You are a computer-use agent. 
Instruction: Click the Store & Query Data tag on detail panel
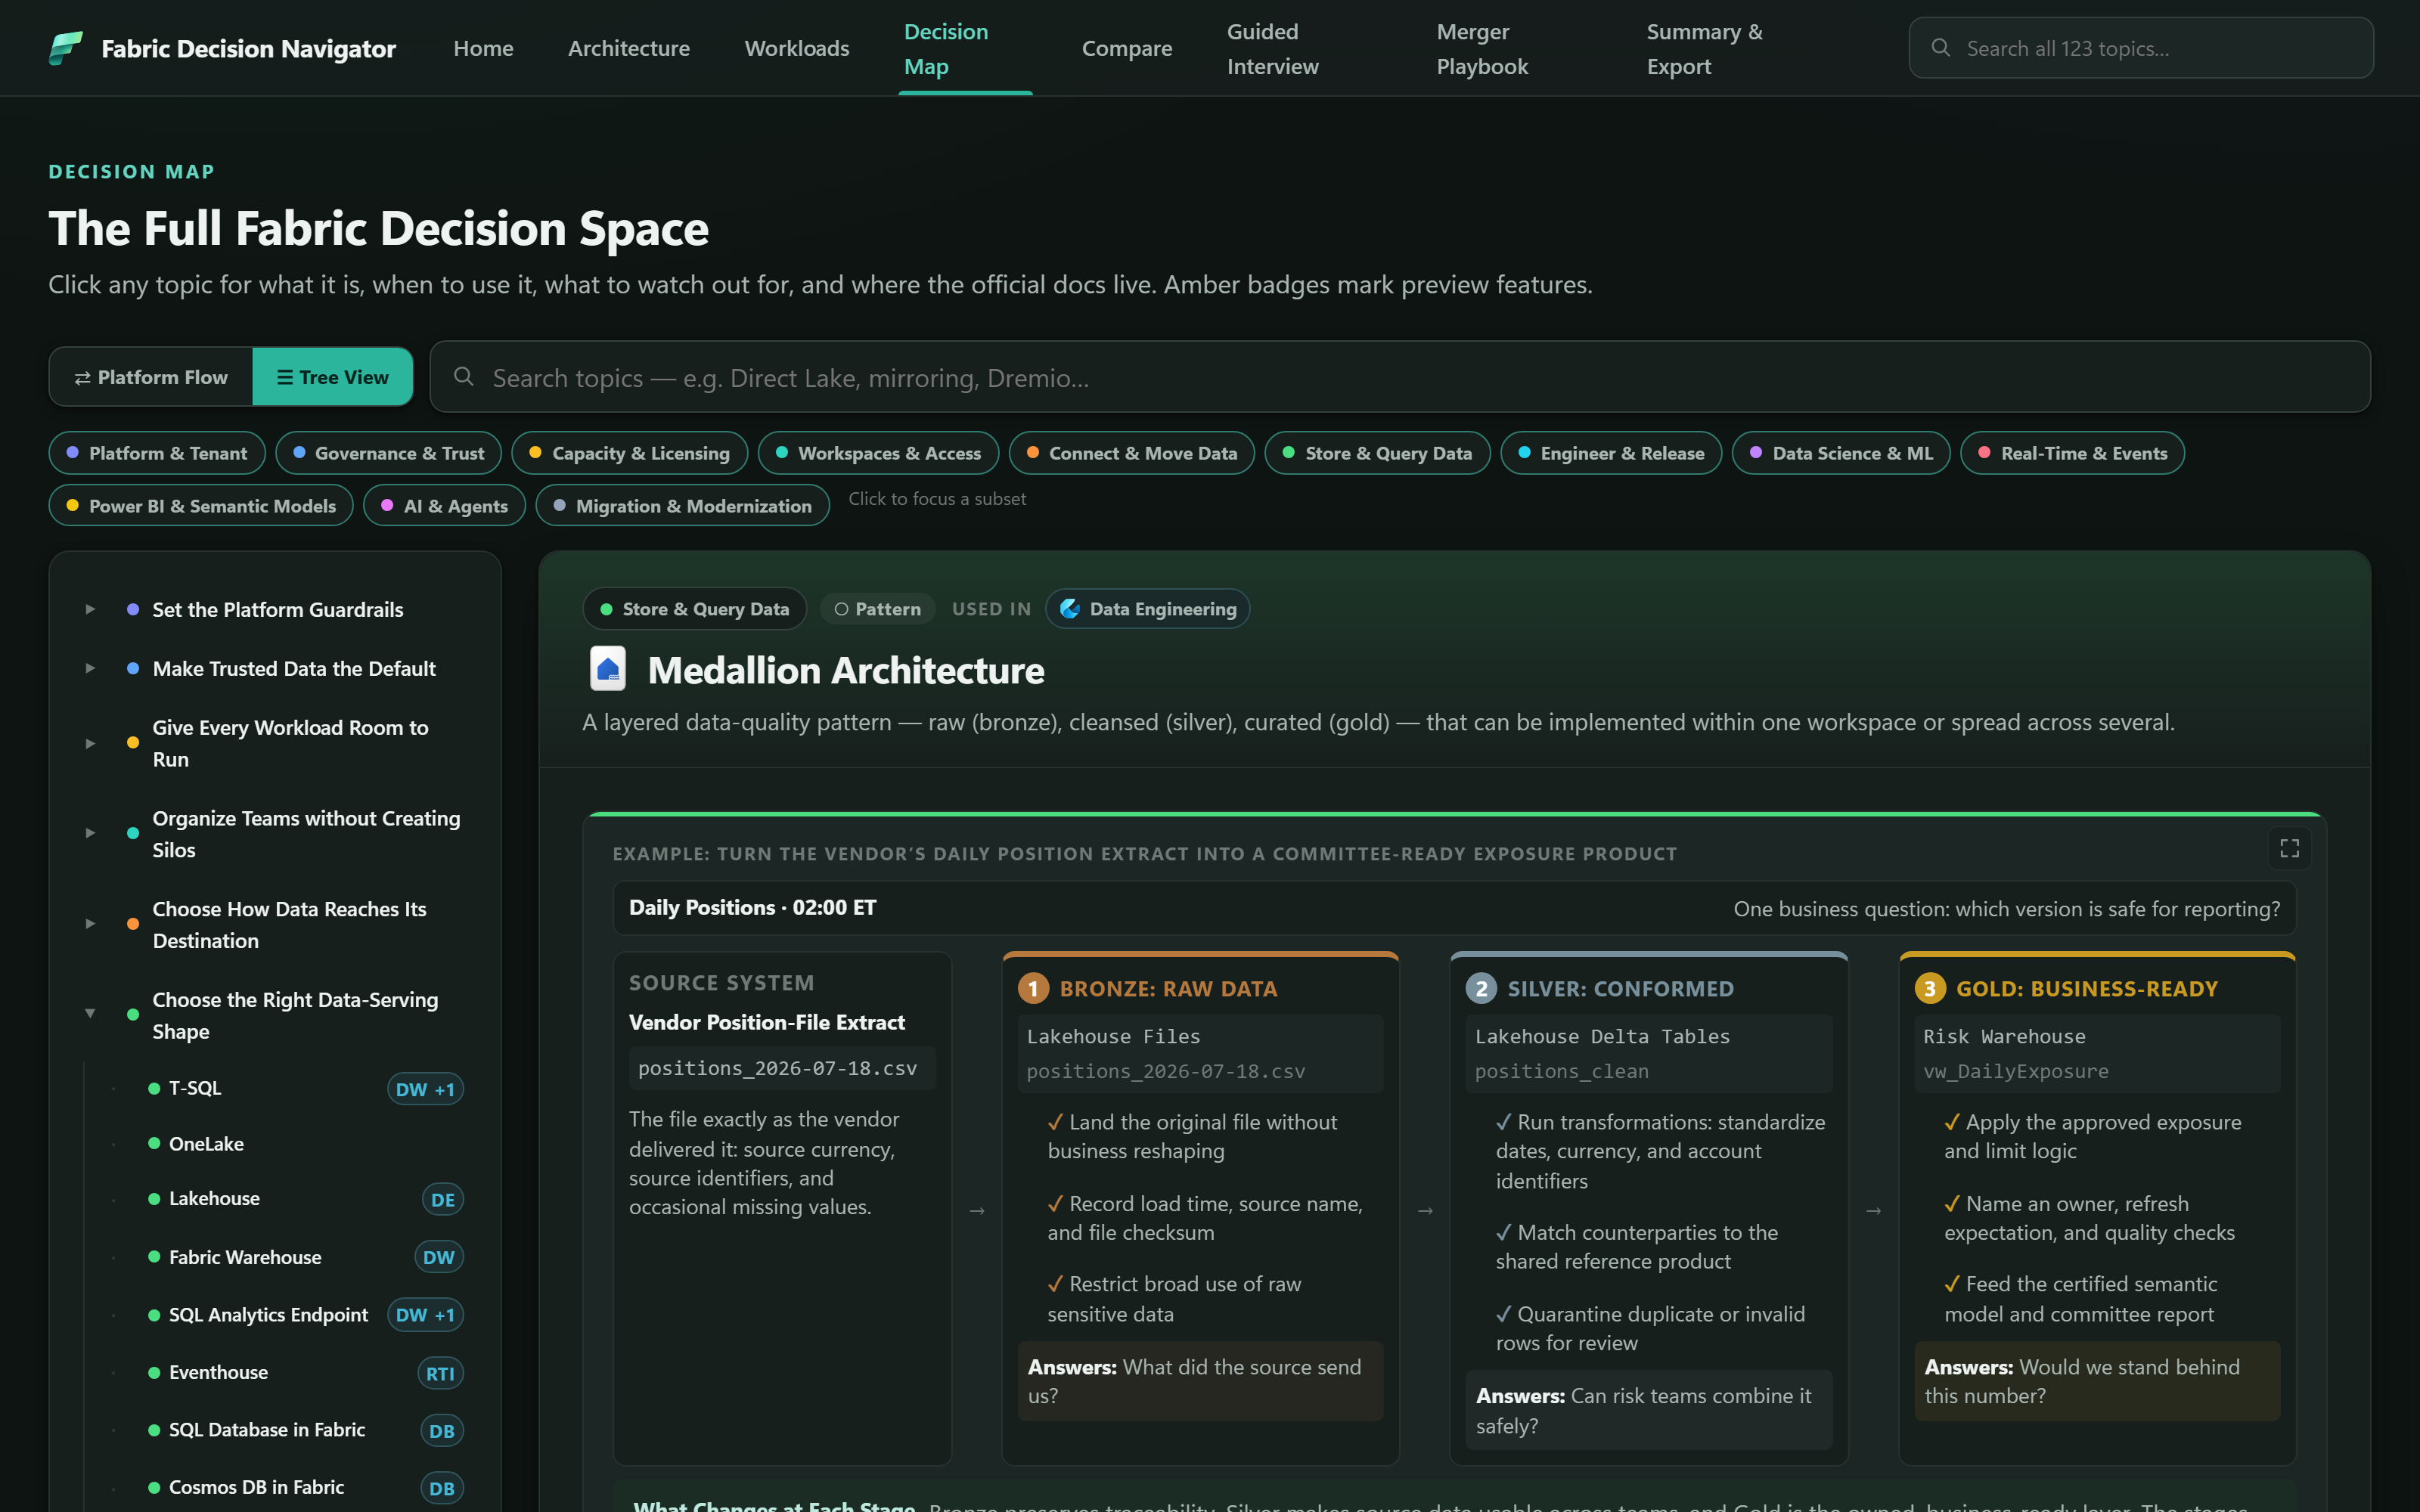coord(695,609)
